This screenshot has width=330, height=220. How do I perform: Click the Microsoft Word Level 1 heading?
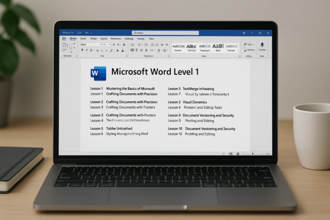click(x=155, y=72)
